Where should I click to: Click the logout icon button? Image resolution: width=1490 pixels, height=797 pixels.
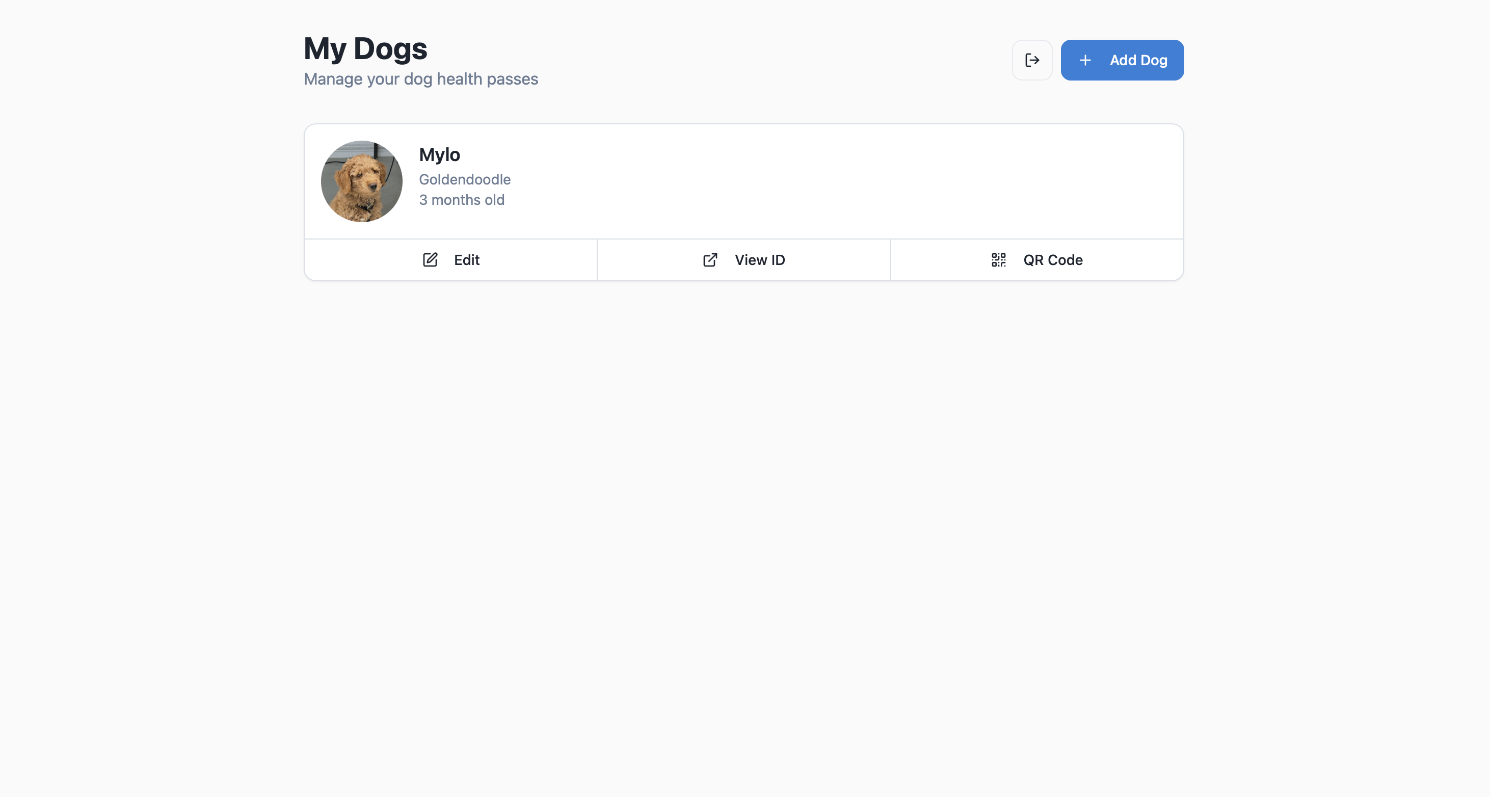pyautogui.click(x=1032, y=60)
